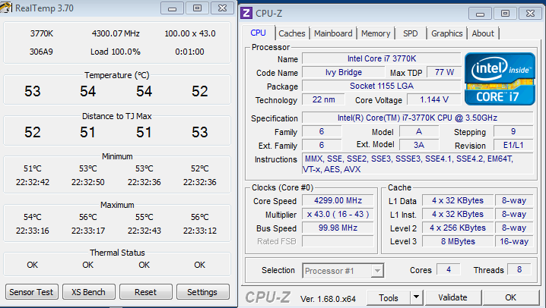Close the RealTemp window
Image resolution: width=546 pixels, height=308 pixels.
click(222, 8)
